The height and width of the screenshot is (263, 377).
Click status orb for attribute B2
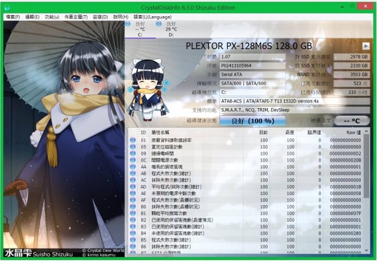click(132, 220)
